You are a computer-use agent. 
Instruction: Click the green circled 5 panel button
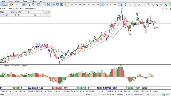click(x=35, y=15)
